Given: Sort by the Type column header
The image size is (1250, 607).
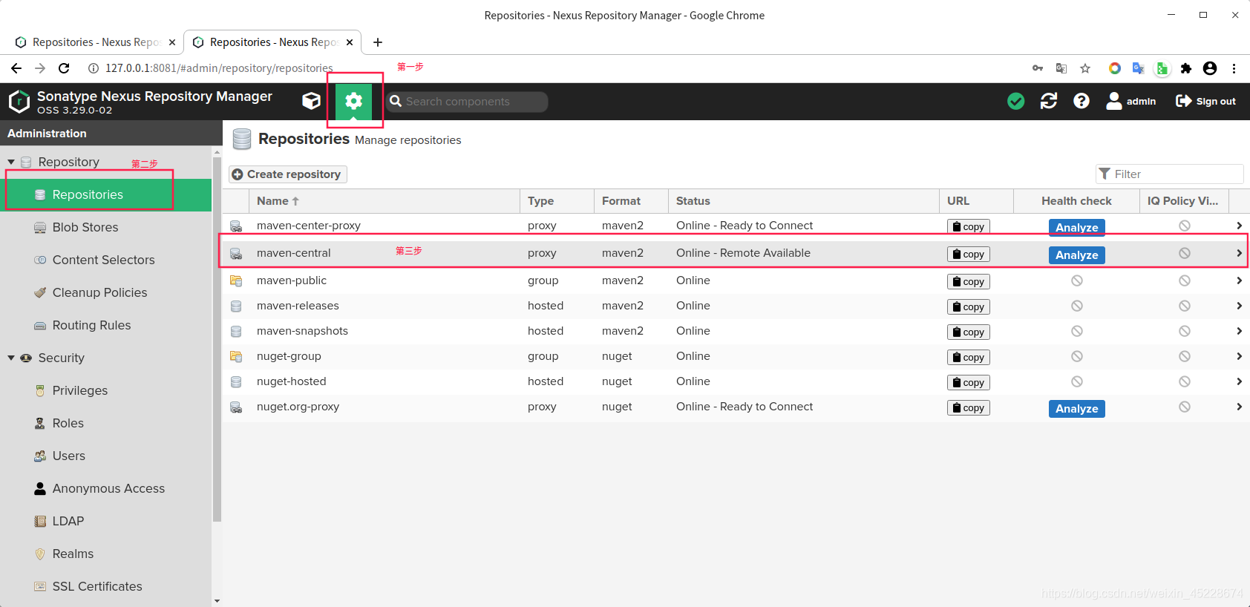Looking at the screenshot, I should click(557, 201).
